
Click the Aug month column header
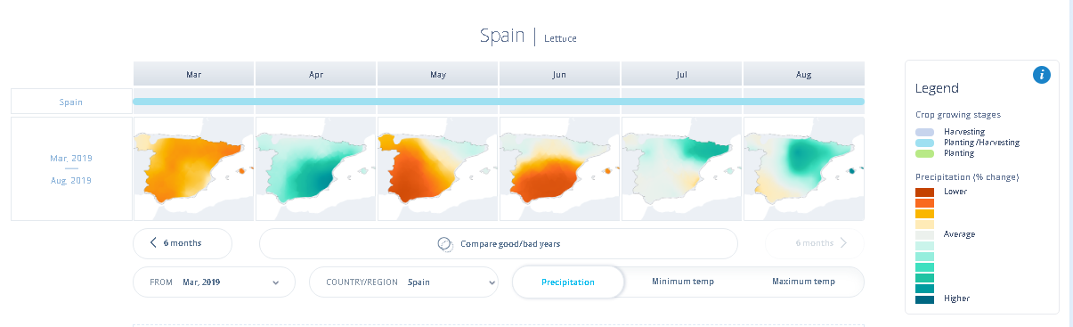point(803,75)
